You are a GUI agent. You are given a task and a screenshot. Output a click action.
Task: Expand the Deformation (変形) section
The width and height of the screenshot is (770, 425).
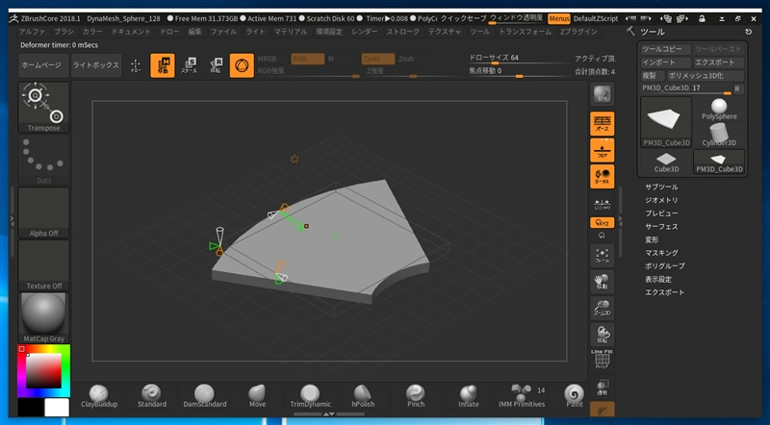pos(652,240)
